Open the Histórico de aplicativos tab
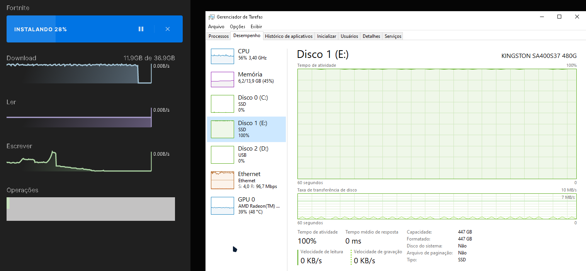Image resolution: width=586 pixels, height=271 pixels. pos(289,36)
